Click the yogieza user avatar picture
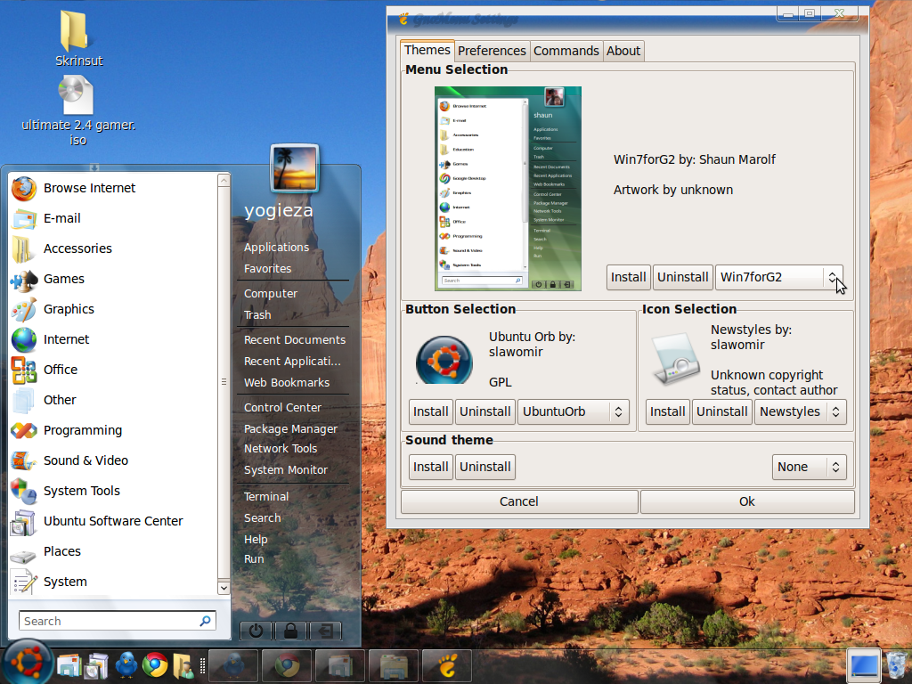The width and height of the screenshot is (912, 684). tap(295, 167)
